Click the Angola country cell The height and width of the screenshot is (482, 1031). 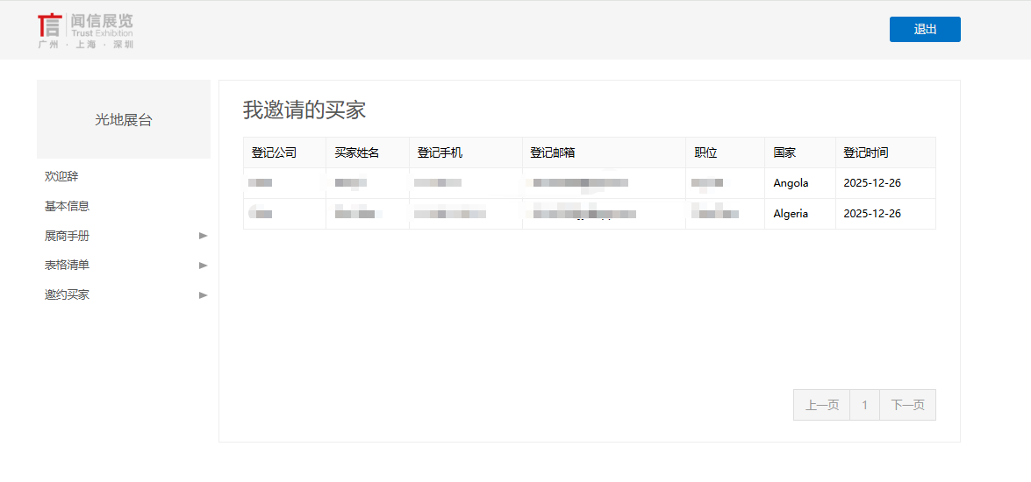tap(791, 183)
